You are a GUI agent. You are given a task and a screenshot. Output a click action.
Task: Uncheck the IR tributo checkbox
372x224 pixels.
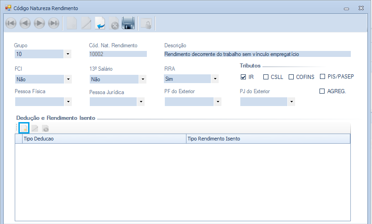coord(244,77)
